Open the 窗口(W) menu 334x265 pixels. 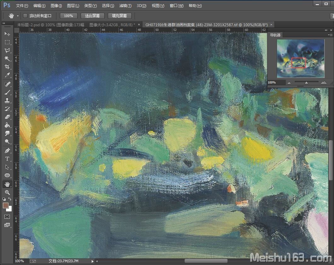click(x=176, y=6)
